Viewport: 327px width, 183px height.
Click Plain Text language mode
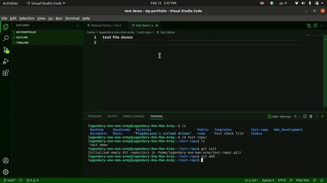pyautogui.click(x=302, y=180)
